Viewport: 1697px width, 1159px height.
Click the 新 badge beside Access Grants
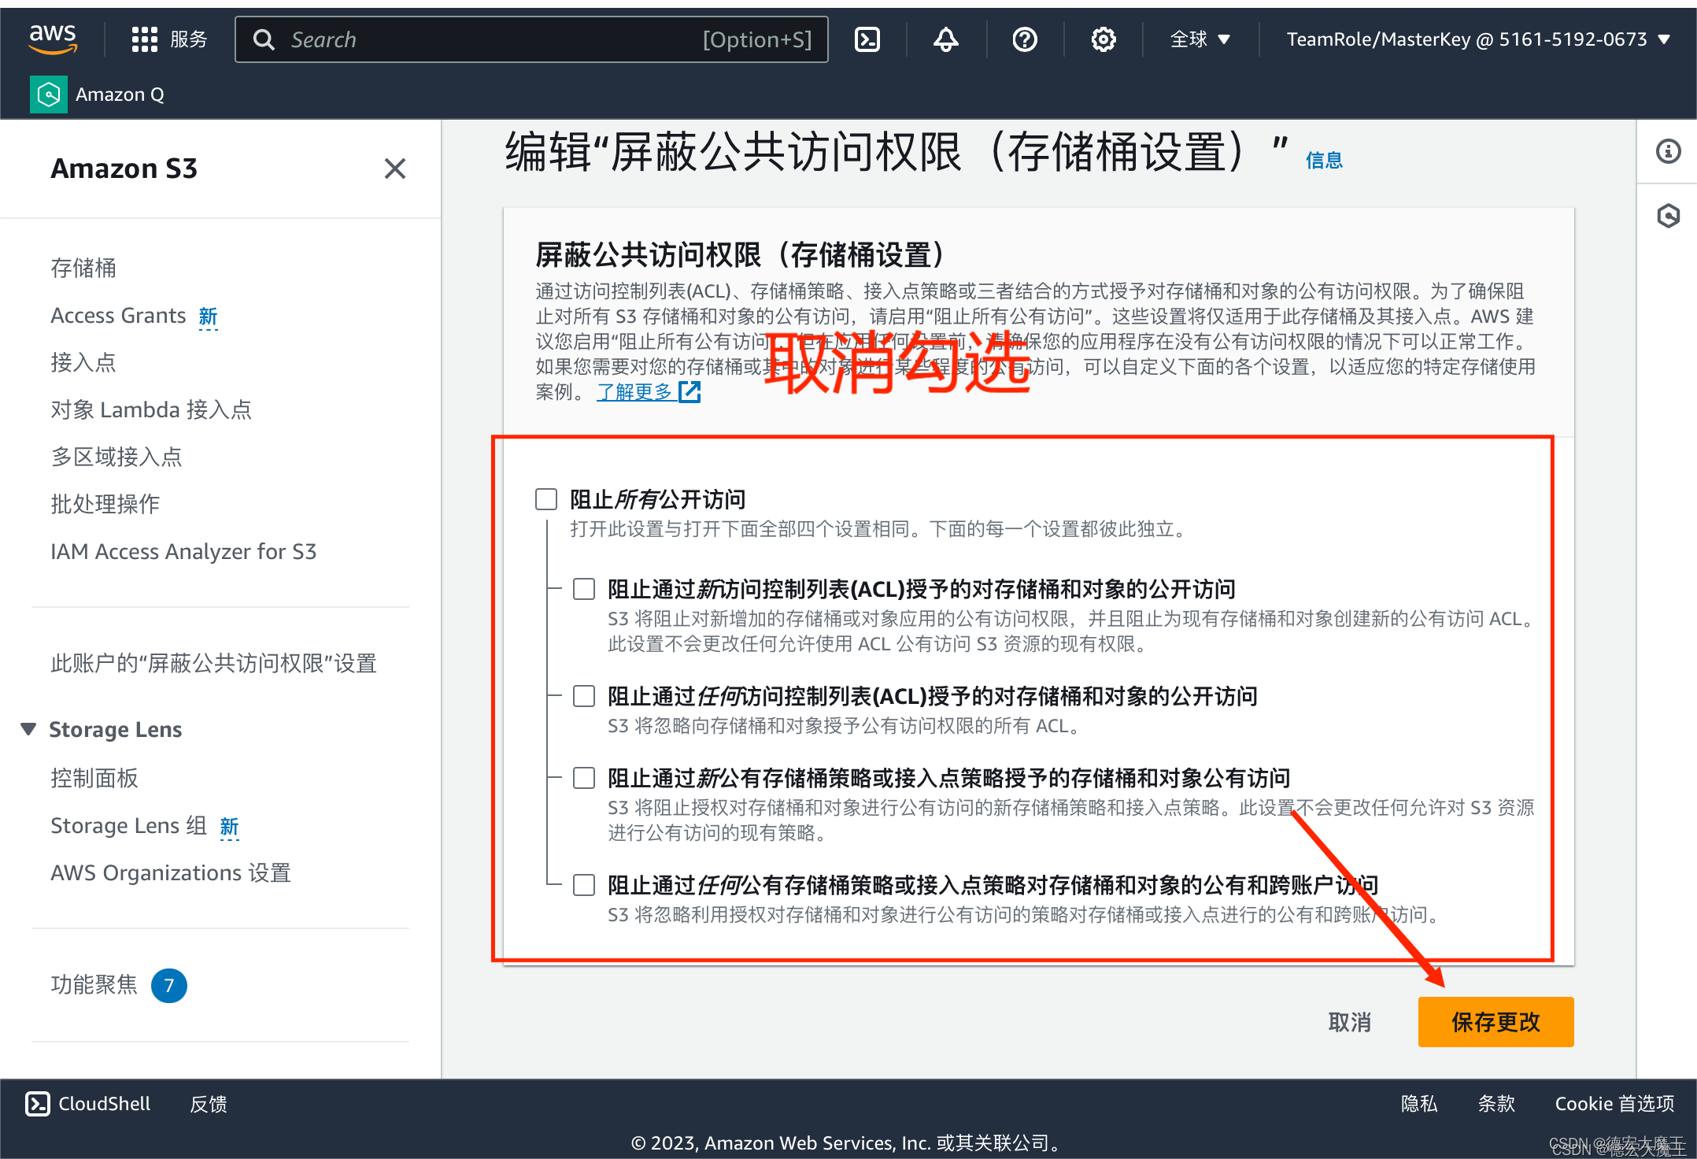(208, 317)
